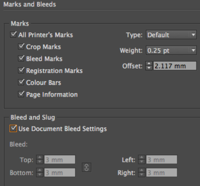200x186 pixels.
Task: Increase the Offset value with up arrow
Action: (x=149, y=64)
